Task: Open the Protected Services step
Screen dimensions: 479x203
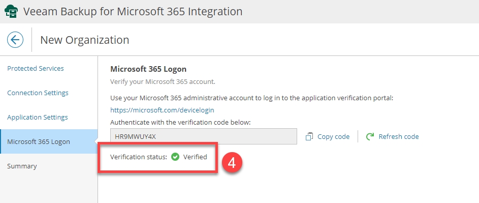Action: click(36, 68)
